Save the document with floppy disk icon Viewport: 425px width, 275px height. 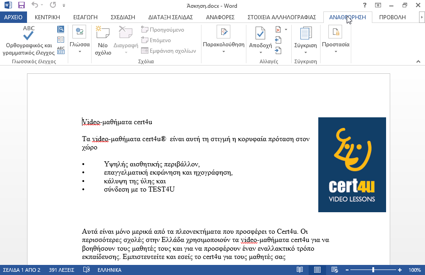(21, 5)
